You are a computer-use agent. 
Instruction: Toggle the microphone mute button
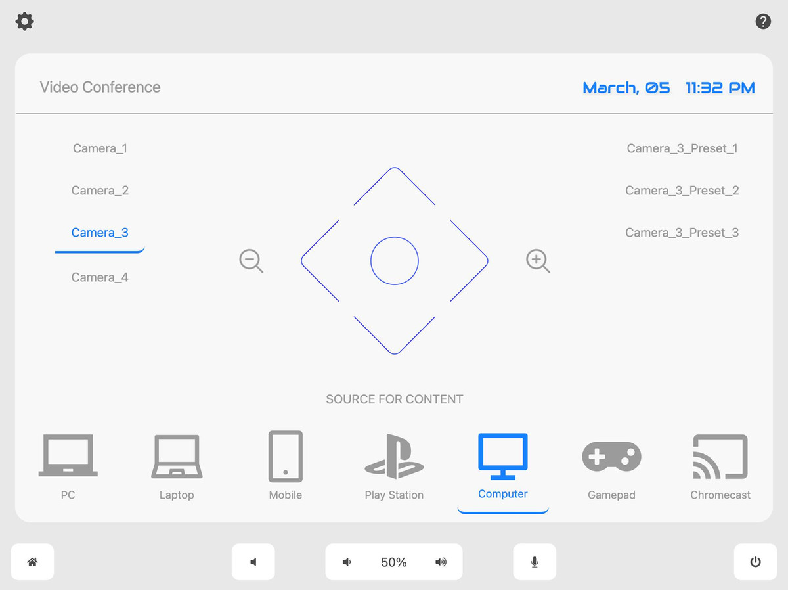click(535, 562)
